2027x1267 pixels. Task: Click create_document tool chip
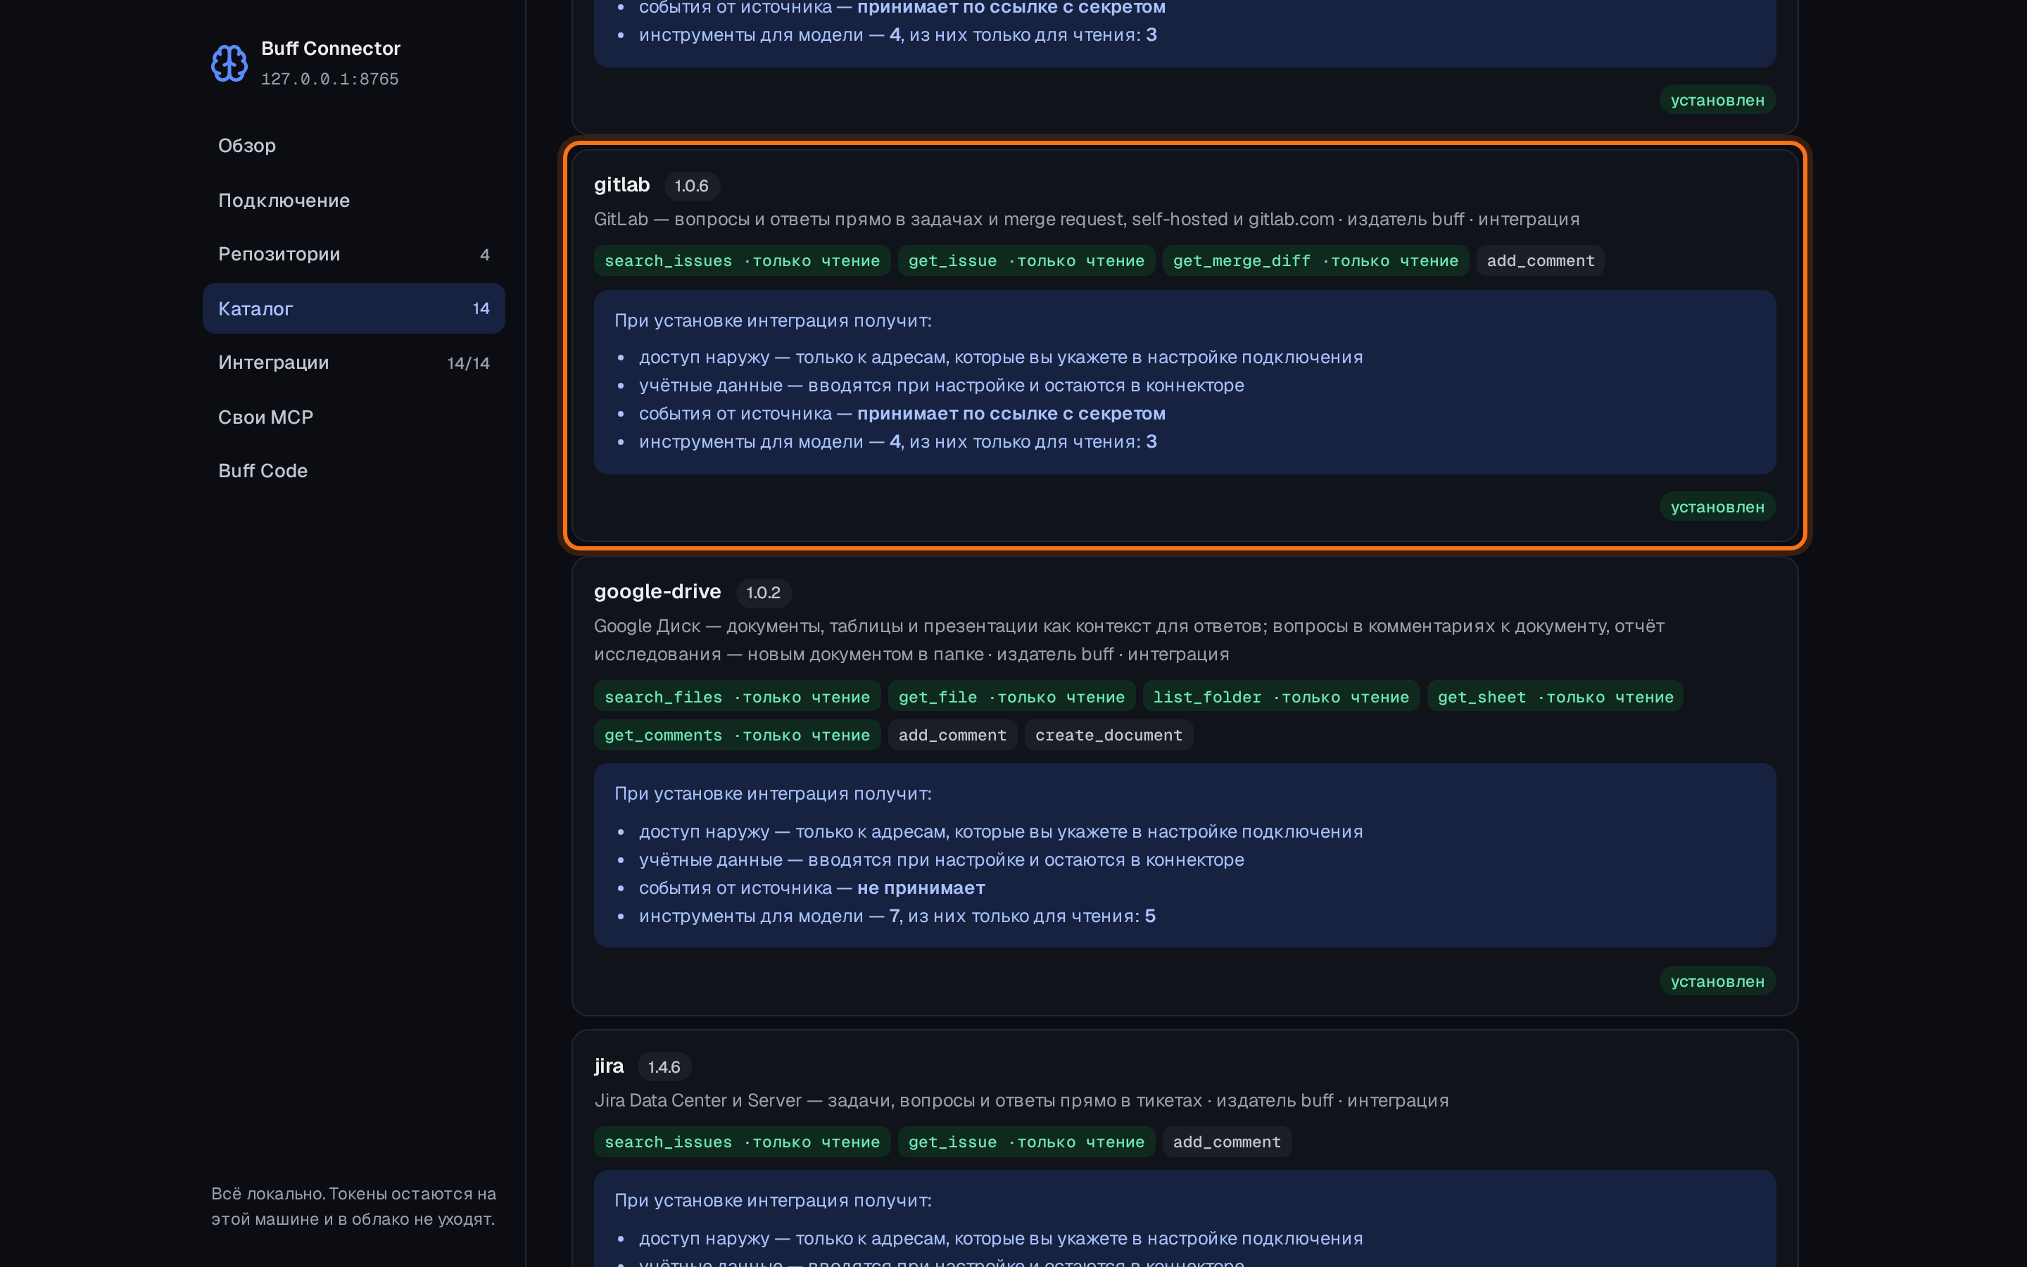(1109, 735)
